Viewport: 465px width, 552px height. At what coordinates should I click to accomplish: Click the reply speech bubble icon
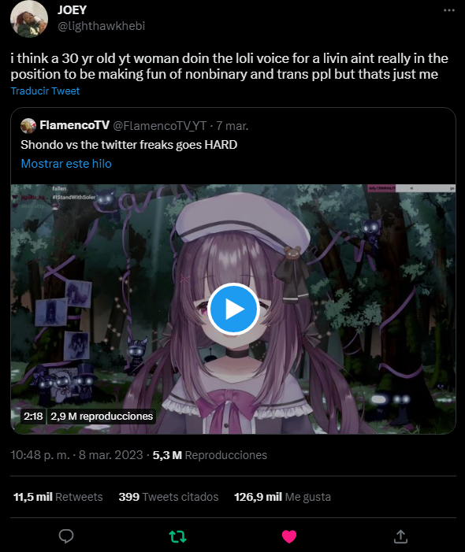(x=66, y=536)
